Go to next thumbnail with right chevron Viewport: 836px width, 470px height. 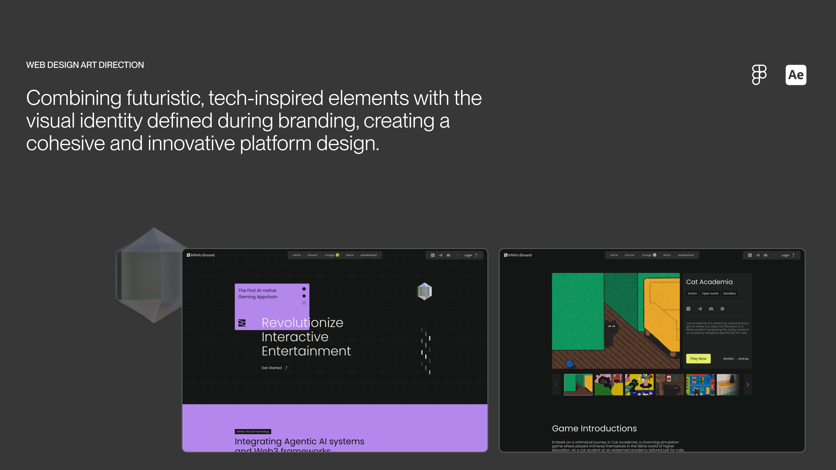(748, 385)
